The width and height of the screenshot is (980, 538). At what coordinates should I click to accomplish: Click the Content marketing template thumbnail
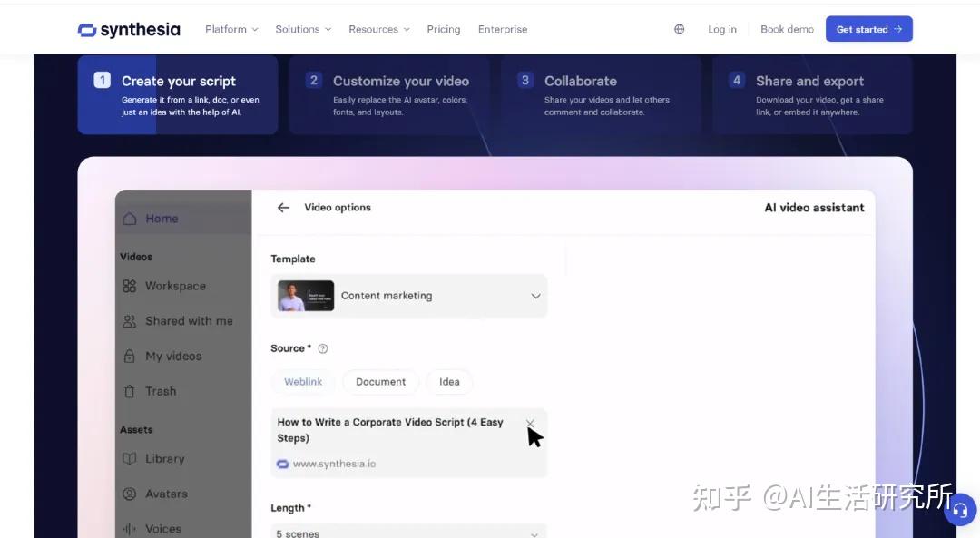click(306, 296)
